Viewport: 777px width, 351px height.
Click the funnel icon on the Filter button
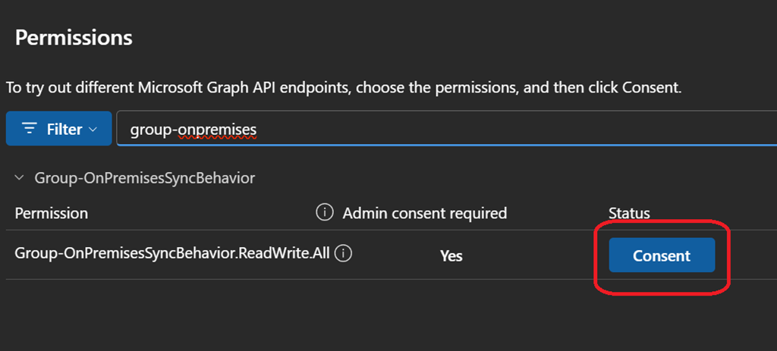(30, 129)
